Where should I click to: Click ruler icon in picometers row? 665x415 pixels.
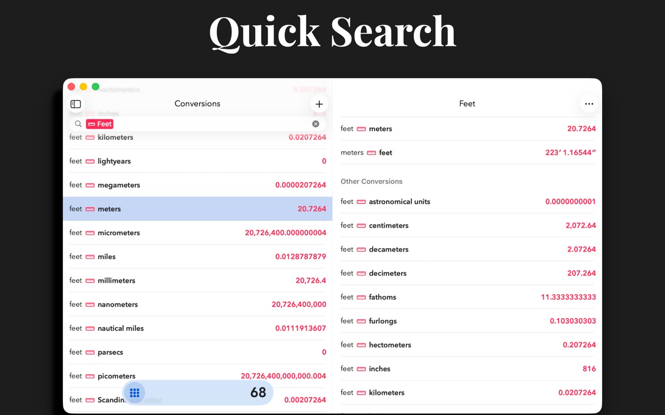tap(90, 376)
